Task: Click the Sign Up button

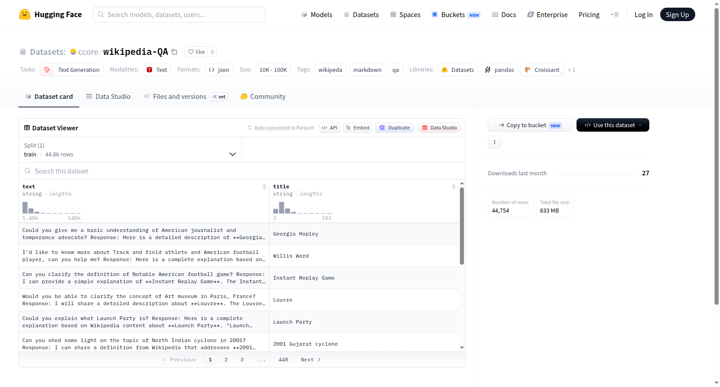Action: tap(677, 14)
